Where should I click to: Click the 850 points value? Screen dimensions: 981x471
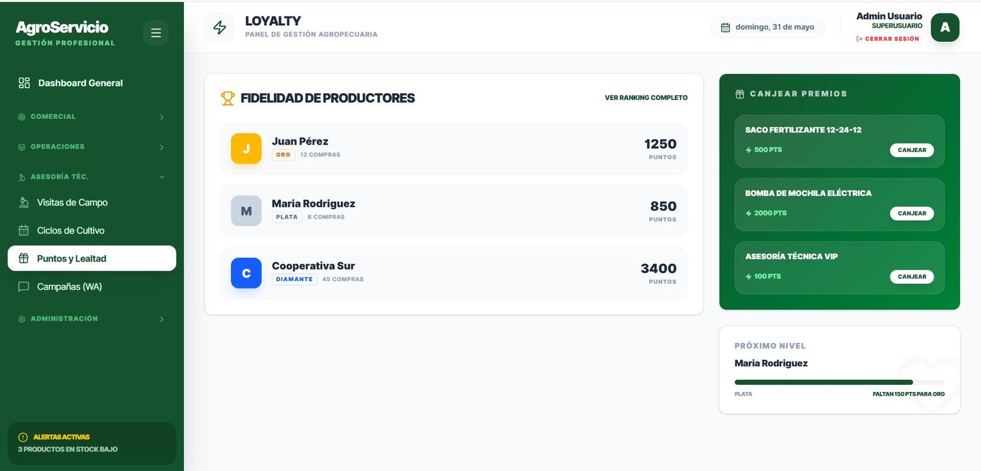663,206
